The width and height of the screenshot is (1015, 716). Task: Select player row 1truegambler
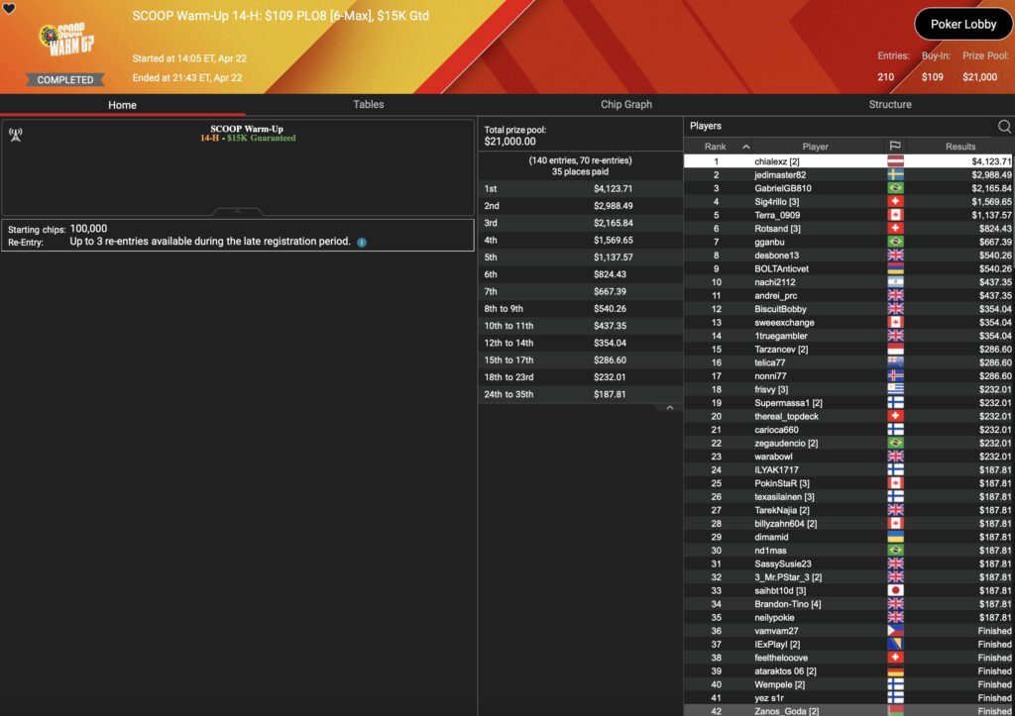click(848, 336)
